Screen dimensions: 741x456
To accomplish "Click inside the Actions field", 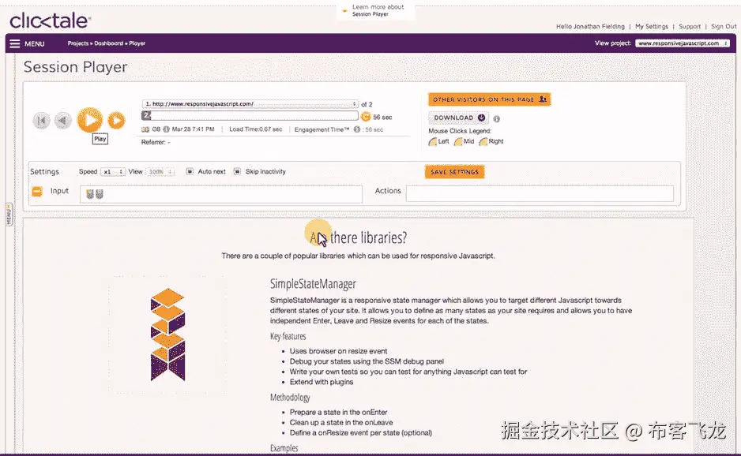I will point(540,193).
